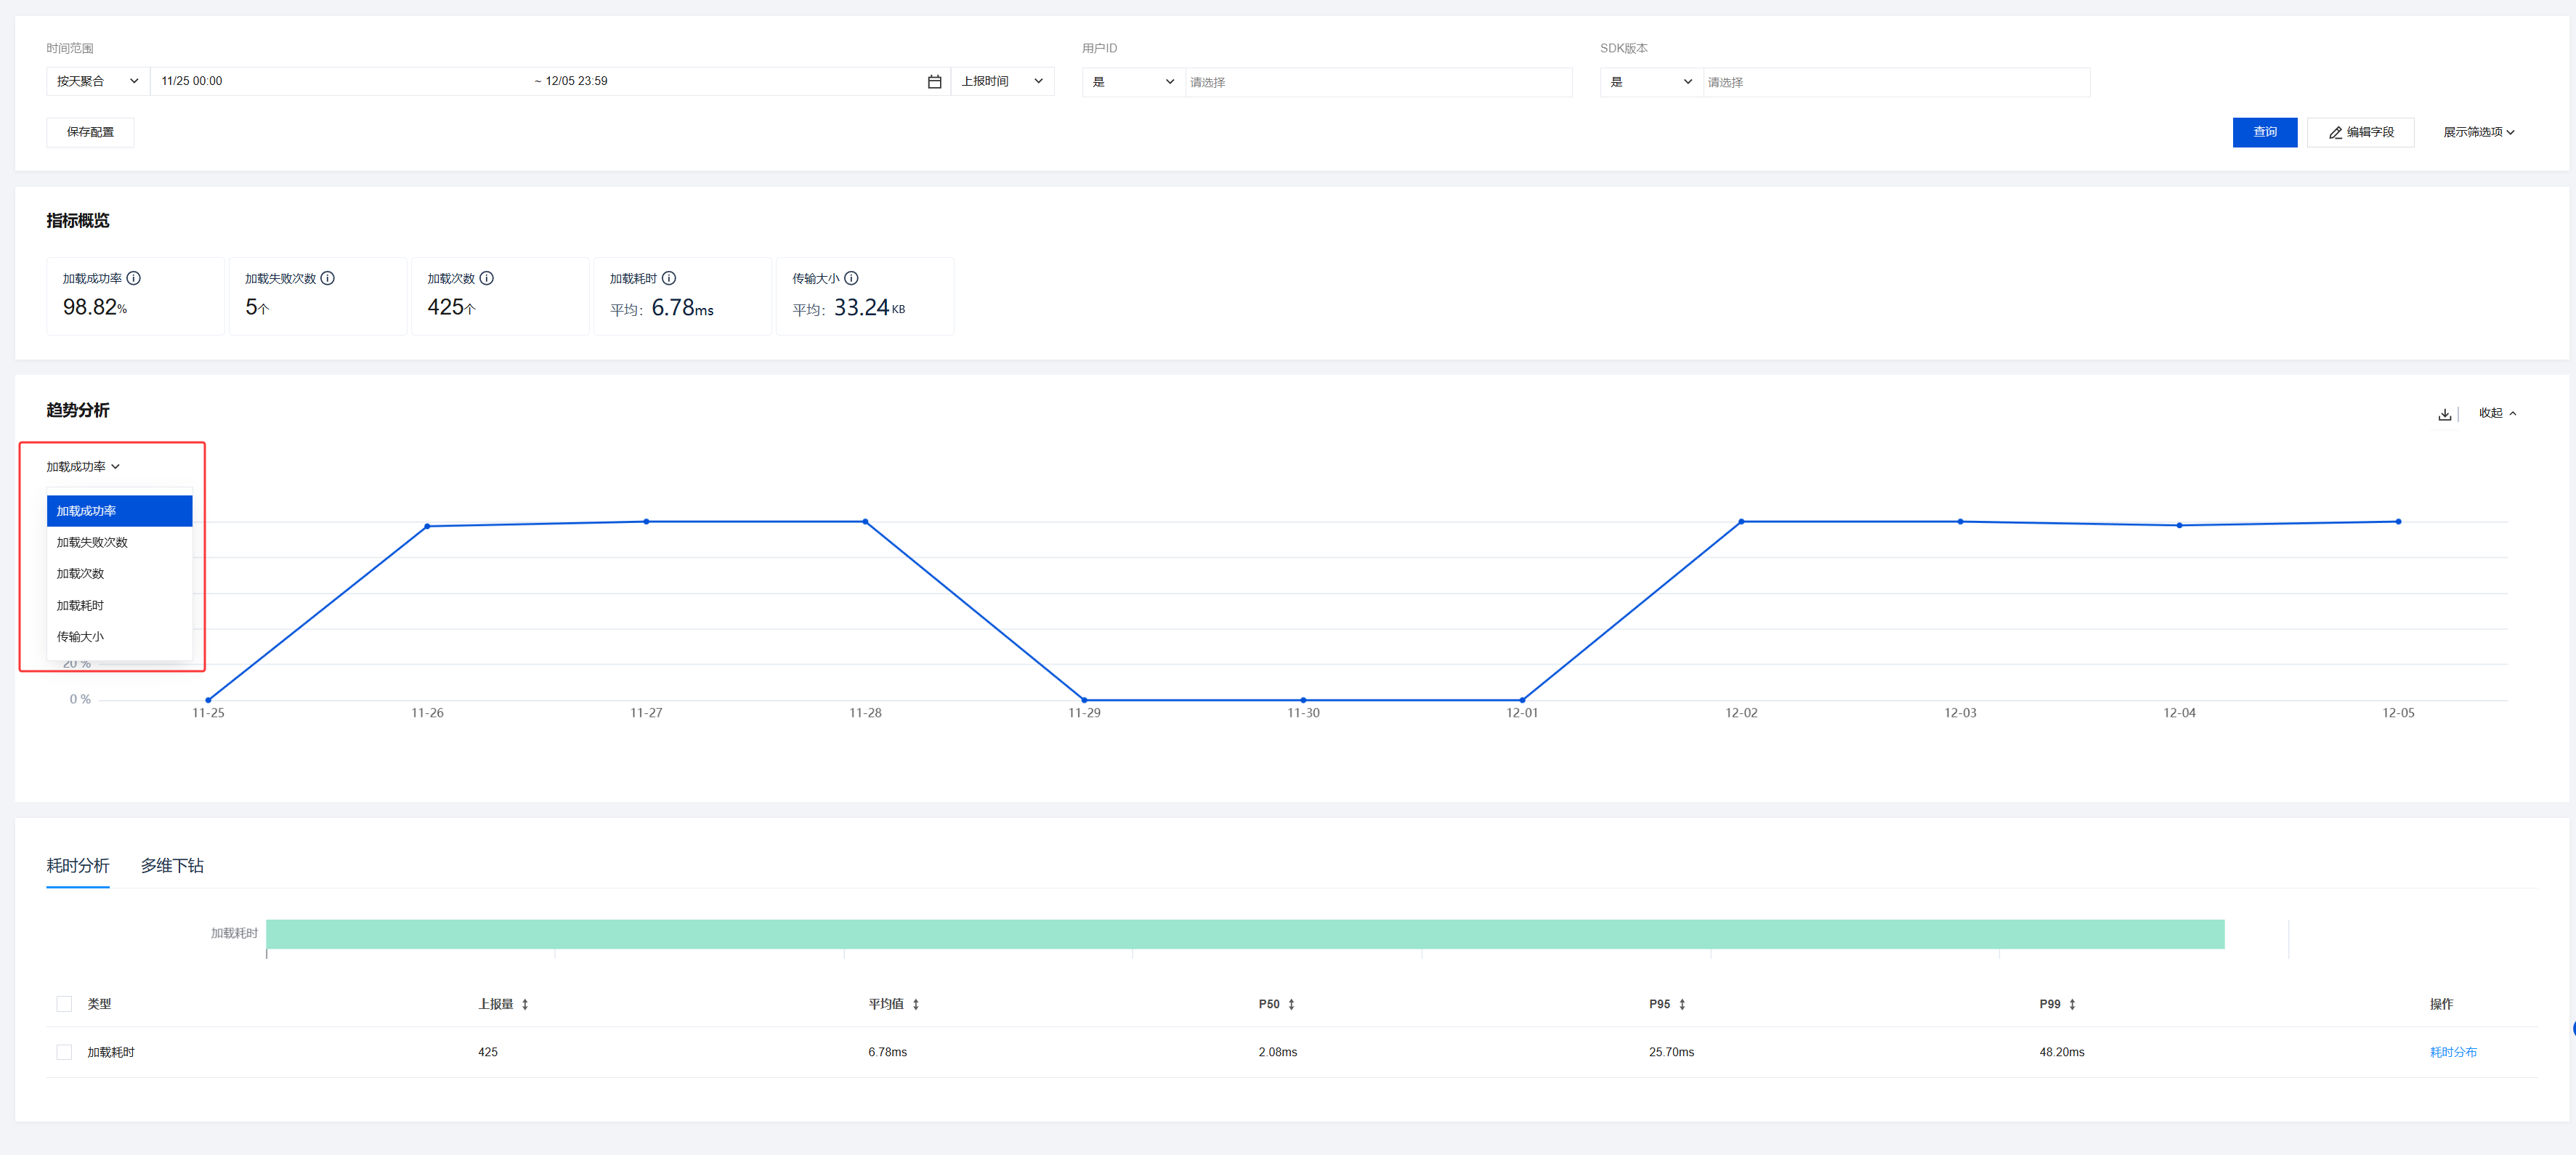The width and height of the screenshot is (2576, 1155).
Task: Click info icon beside 传输大小
Action: pyautogui.click(x=851, y=278)
